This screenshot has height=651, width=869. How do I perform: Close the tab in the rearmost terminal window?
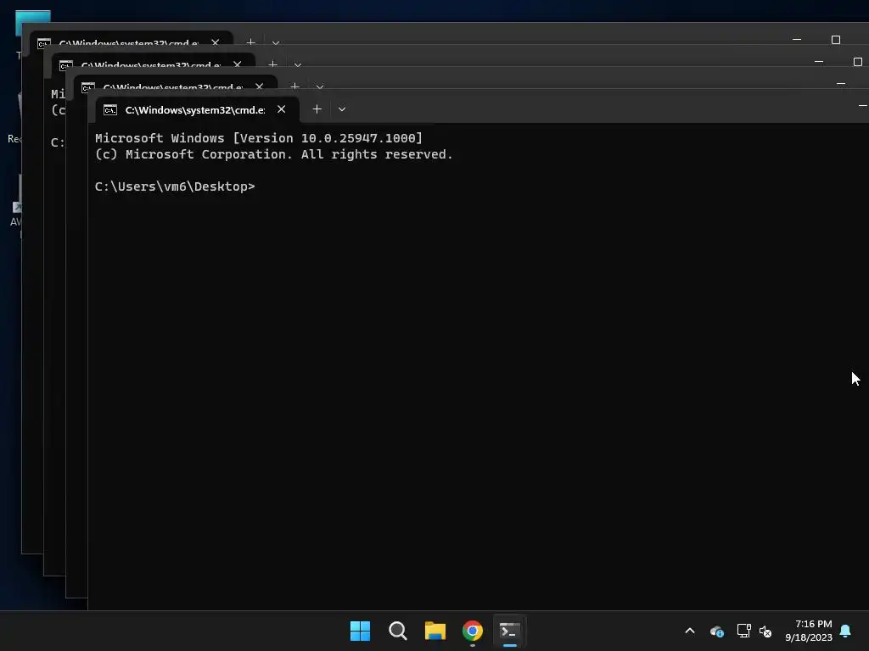click(x=215, y=42)
